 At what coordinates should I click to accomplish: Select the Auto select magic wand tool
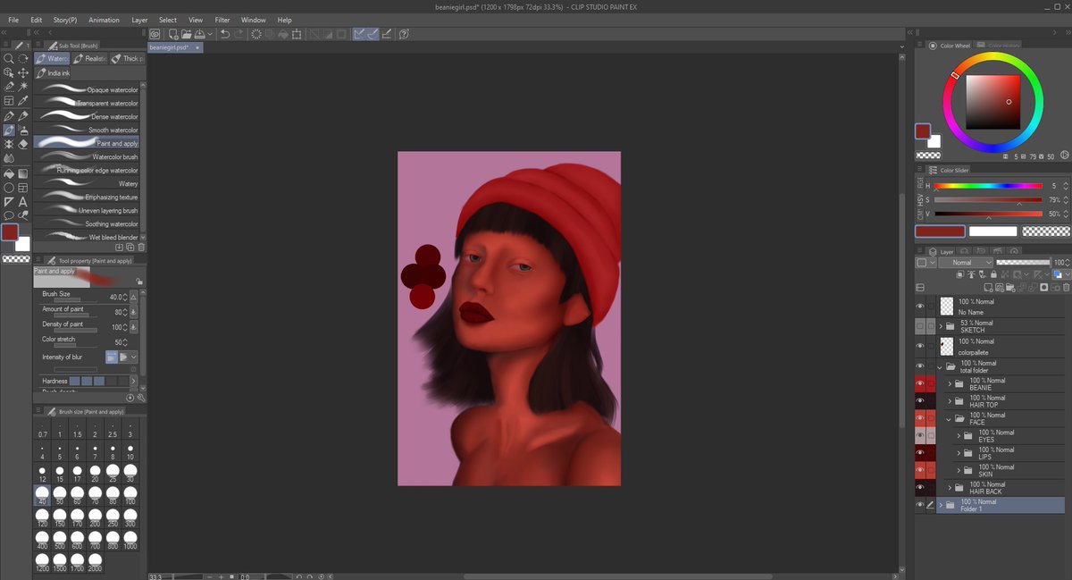coord(23,87)
